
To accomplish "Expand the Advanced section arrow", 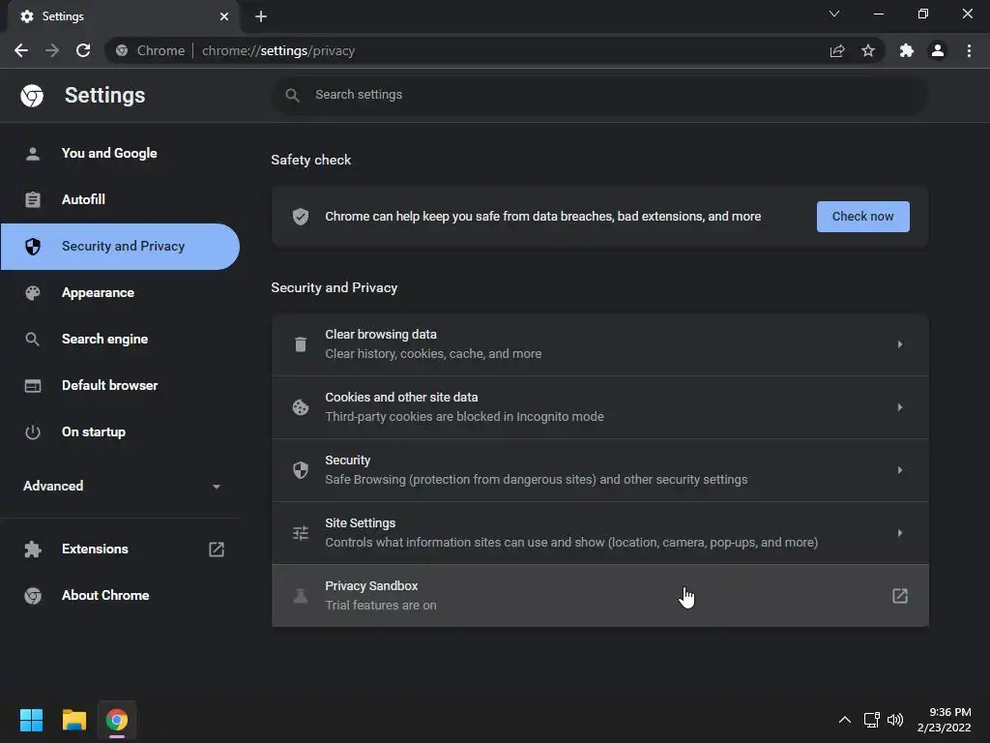I will [217, 487].
